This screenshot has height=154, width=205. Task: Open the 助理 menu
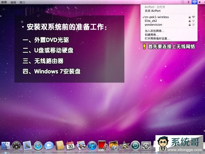tap(4, 2)
